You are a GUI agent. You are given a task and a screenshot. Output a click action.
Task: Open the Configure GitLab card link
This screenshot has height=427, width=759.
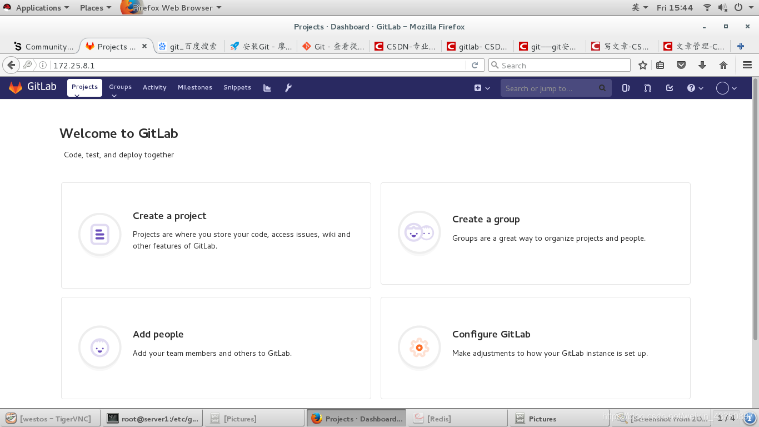pyautogui.click(x=536, y=348)
